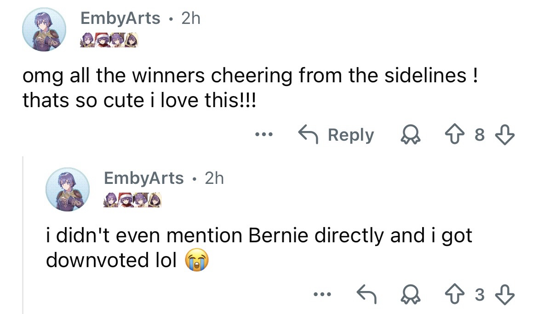Open the three-dot menu on the top comment
Screen dimensions: 538x314
264,135
